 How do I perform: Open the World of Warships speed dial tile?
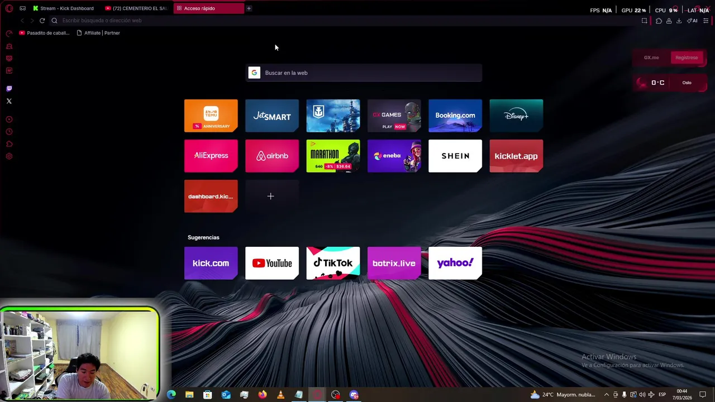[333, 116]
